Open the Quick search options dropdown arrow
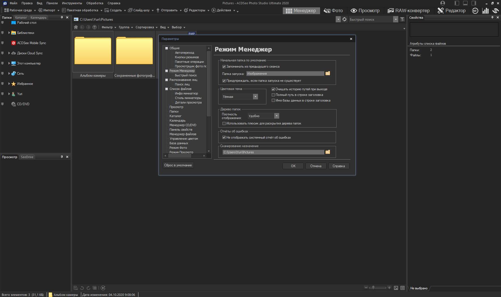 (395, 19)
